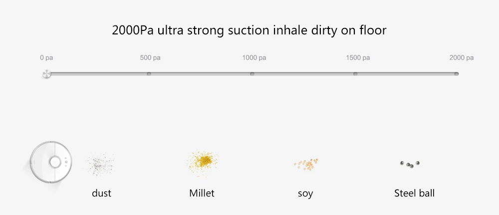Click the gray dust particles picture

pyautogui.click(x=100, y=163)
